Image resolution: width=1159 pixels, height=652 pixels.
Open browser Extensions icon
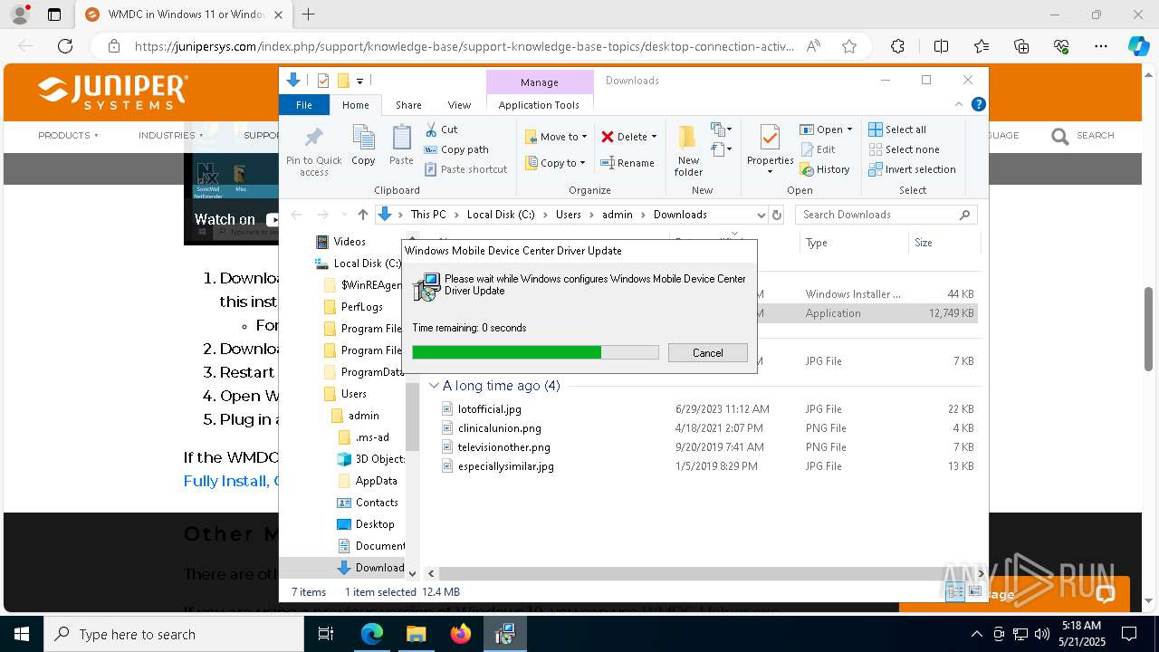point(897,46)
